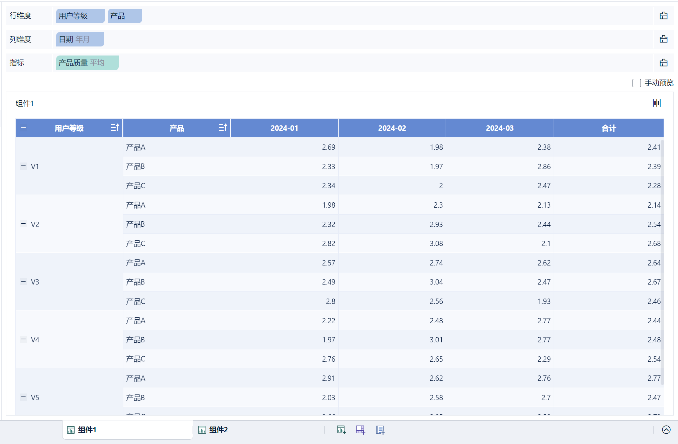Screen dimensions: 678x444
Task: Click the clear icon of 列维度 row
Action: pos(663,39)
